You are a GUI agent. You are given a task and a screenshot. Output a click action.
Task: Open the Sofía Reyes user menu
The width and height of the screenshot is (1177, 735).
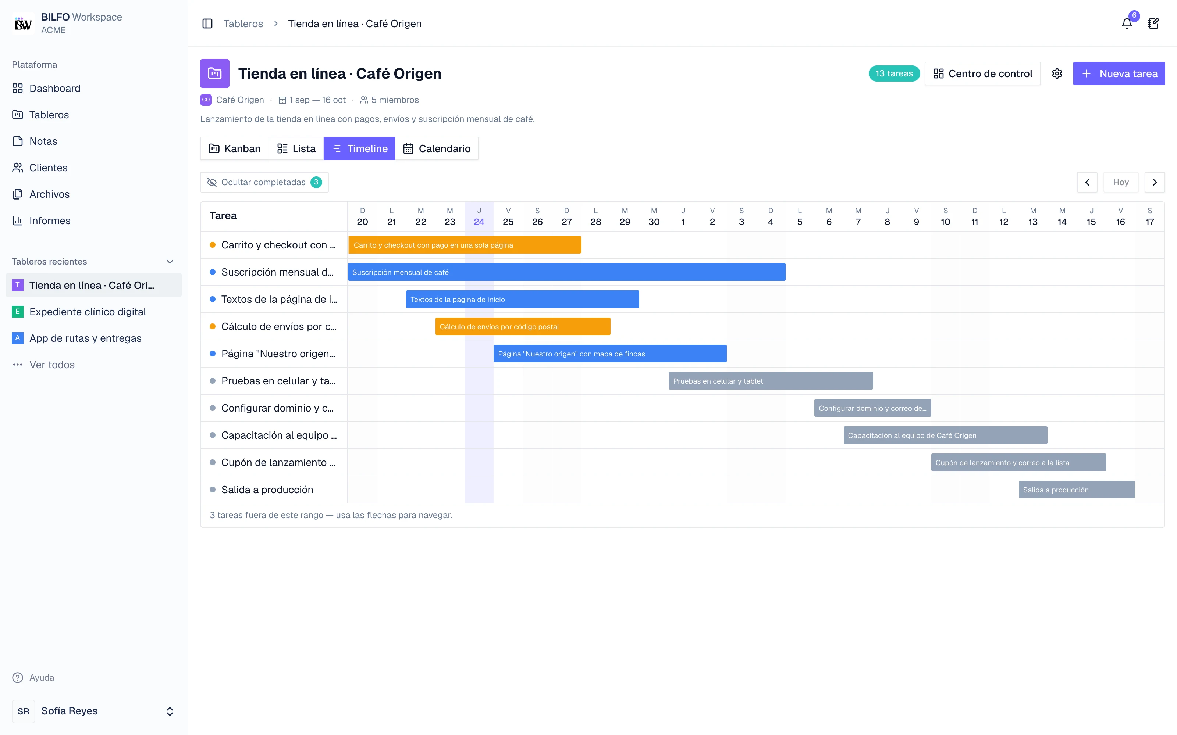click(x=93, y=711)
